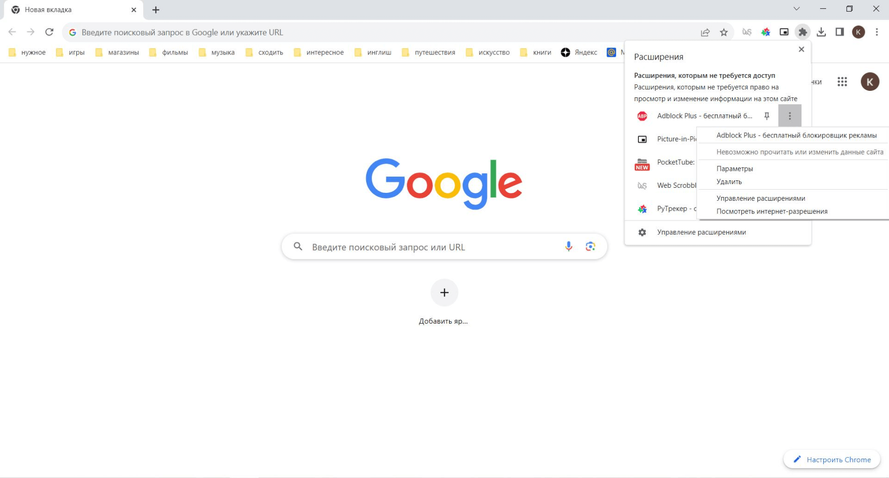Click Настроить Chrome button
This screenshot has height=478, width=889.
coord(832,459)
